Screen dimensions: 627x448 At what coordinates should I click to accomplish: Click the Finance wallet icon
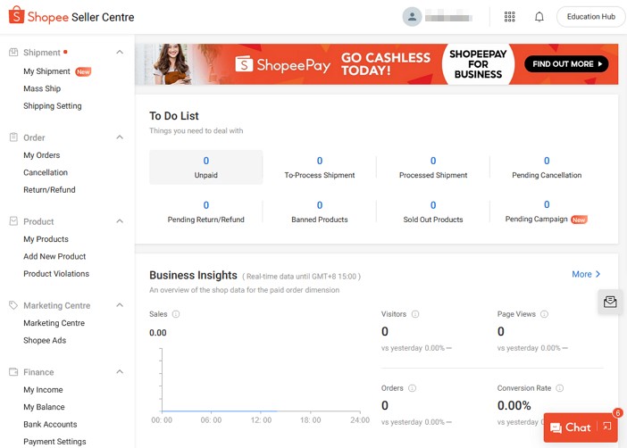pyautogui.click(x=13, y=372)
